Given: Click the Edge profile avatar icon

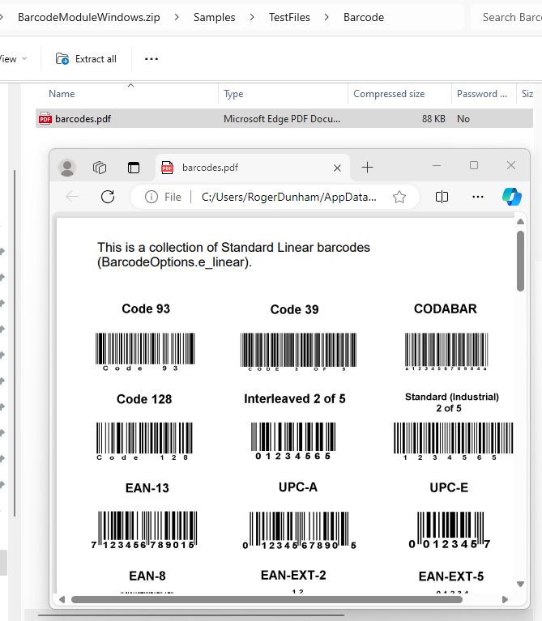Looking at the screenshot, I should coord(67,168).
